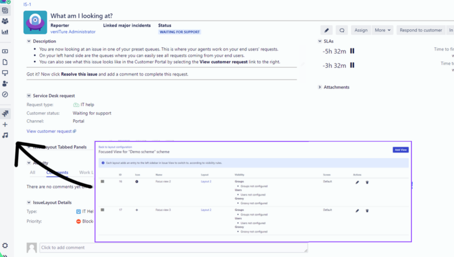Switch to the All activity tab
This screenshot has width=454, height=257.
pyautogui.click(x=32, y=172)
